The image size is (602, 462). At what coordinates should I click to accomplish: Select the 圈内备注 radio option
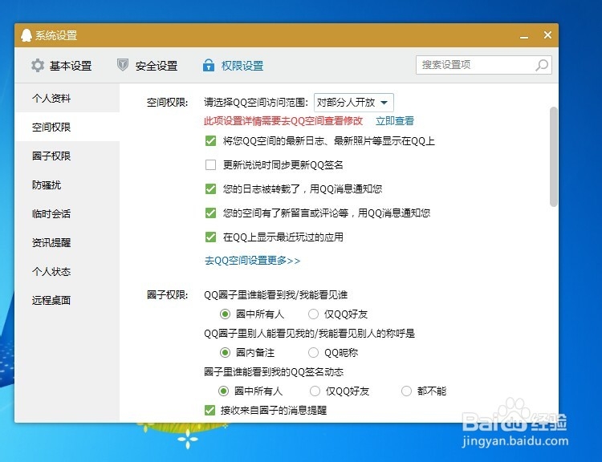225,352
